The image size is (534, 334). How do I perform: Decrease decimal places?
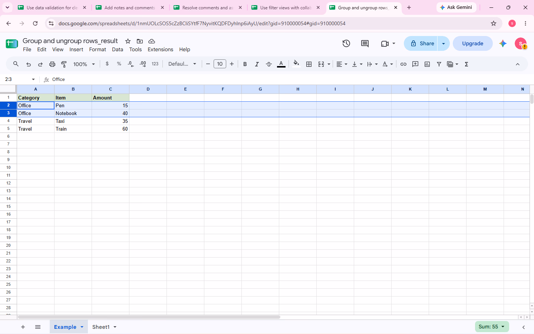coord(131,64)
